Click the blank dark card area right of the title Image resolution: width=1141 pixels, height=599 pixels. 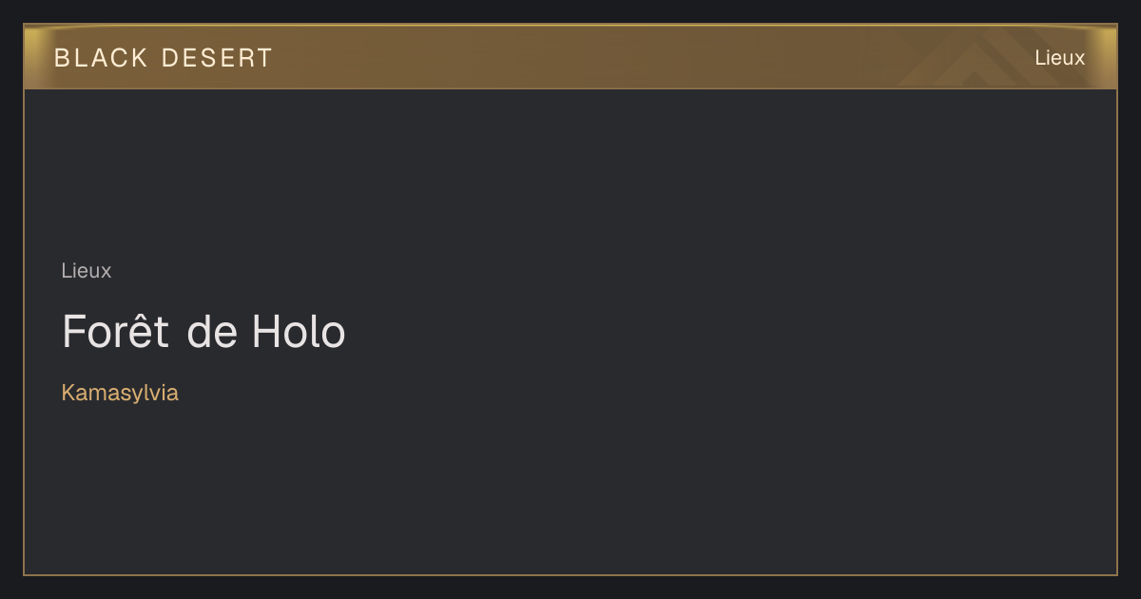pos(732,332)
